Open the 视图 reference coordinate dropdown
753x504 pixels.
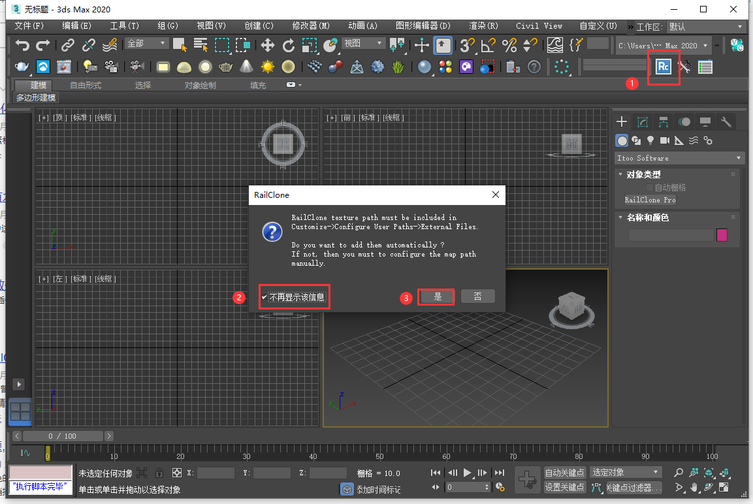point(363,43)
